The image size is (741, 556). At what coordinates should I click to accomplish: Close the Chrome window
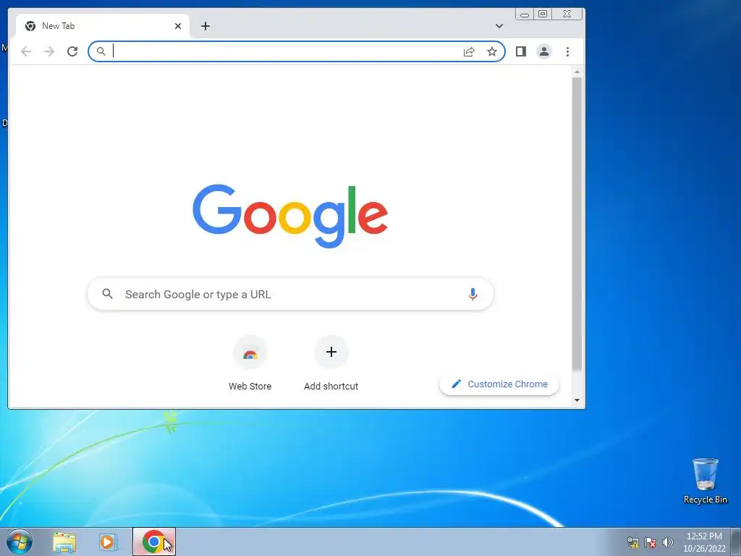567,14
